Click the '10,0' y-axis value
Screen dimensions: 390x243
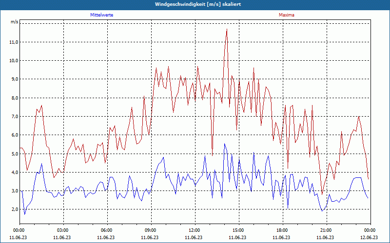click(14, 61)
